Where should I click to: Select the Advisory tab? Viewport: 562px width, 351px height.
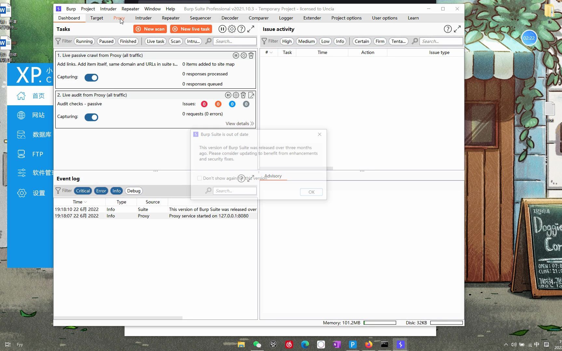[x=273, y=176]
